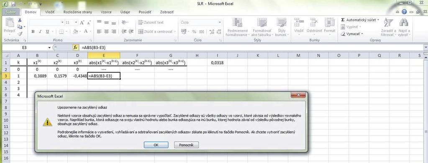Image resolution: width=428 pixels, height=163 pixels.
Task: Click the Bold B formatting icon
Action: tap(33, 32)
